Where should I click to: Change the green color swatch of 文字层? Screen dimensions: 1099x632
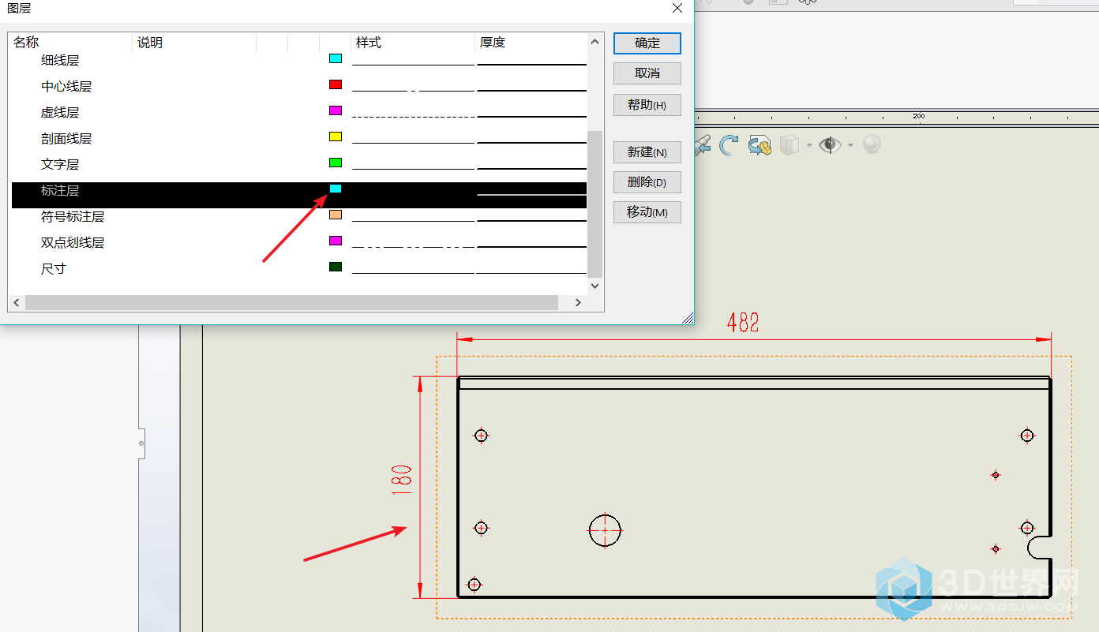[x=336, y=163]
